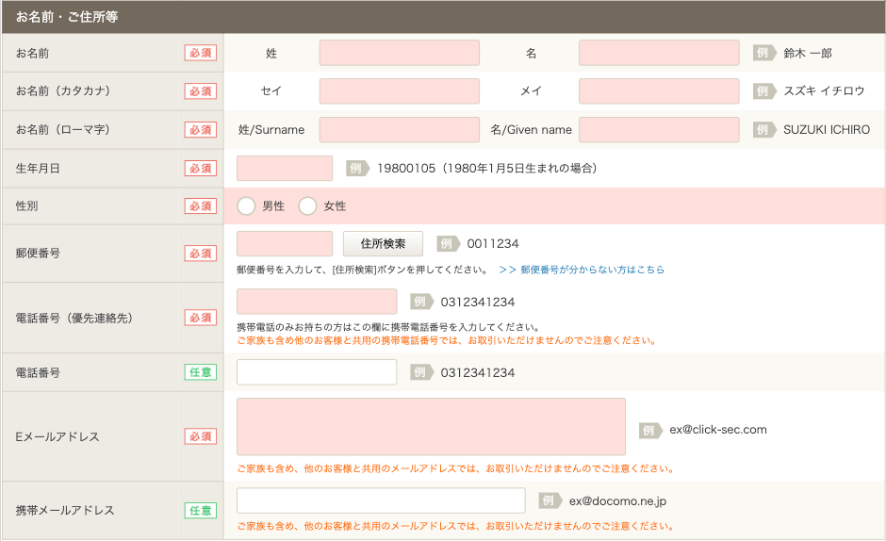
Task: Click the 必須 badge in Eメールアドレス row
Action: click(x=201, y=436)
